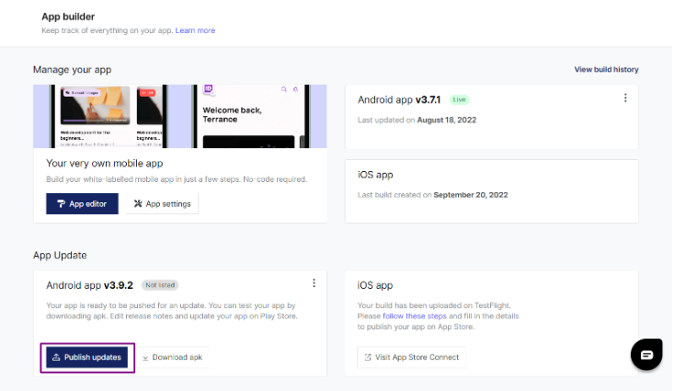Open View build history
The image size is (674, 391).
pyautogui.click(x=606, y=69)
